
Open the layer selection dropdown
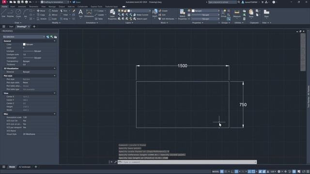pos(134,11)
